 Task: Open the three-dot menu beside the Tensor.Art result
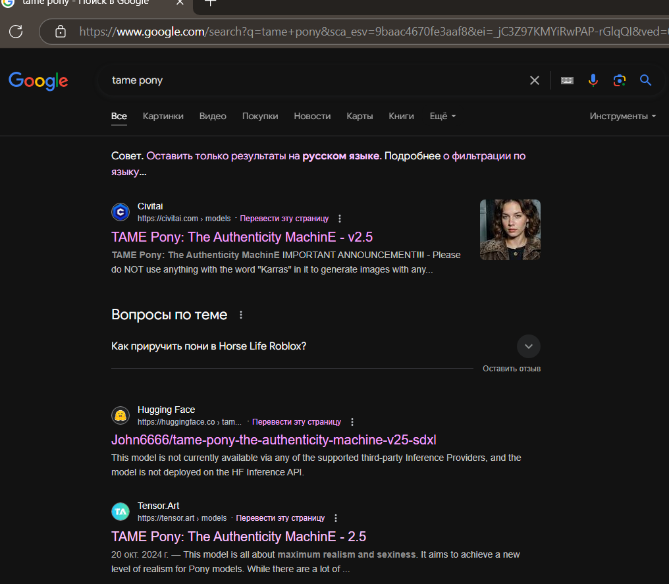click(336, 518)
